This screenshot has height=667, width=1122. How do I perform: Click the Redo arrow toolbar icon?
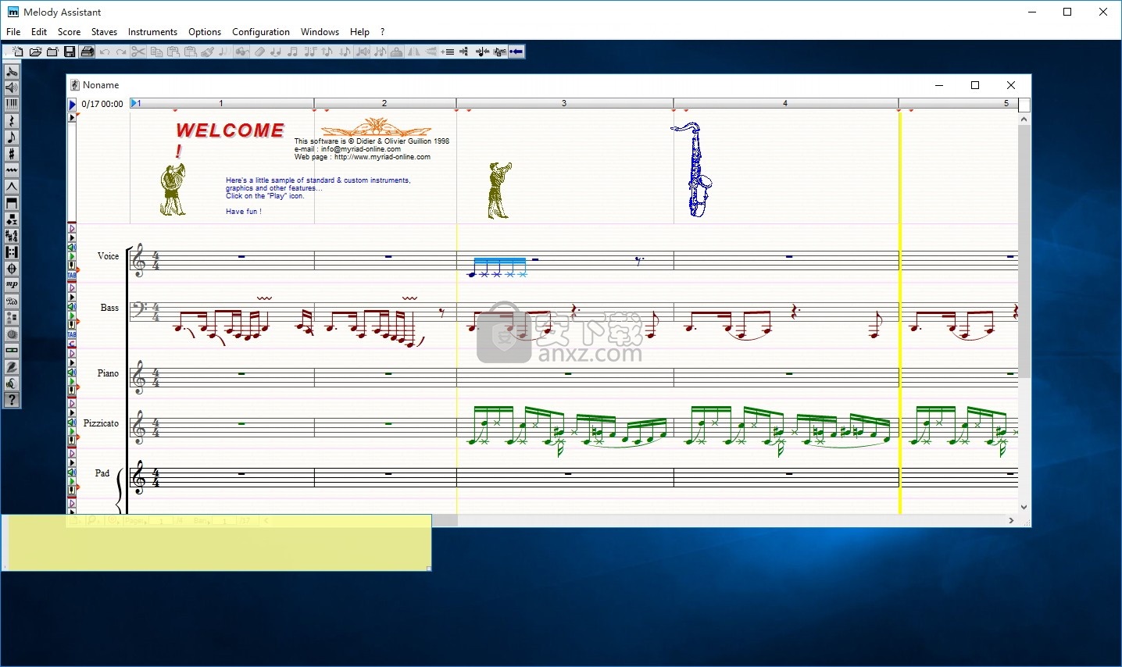121,52
